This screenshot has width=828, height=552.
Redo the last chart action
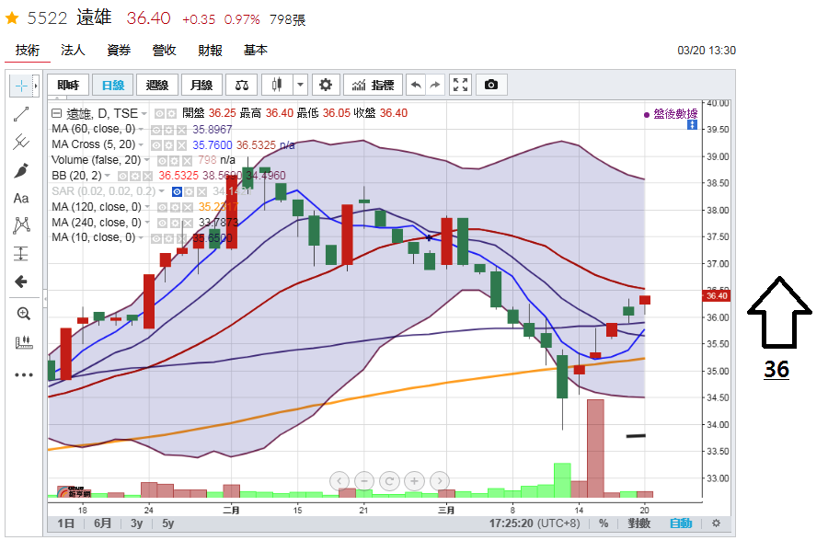(434, 85)
